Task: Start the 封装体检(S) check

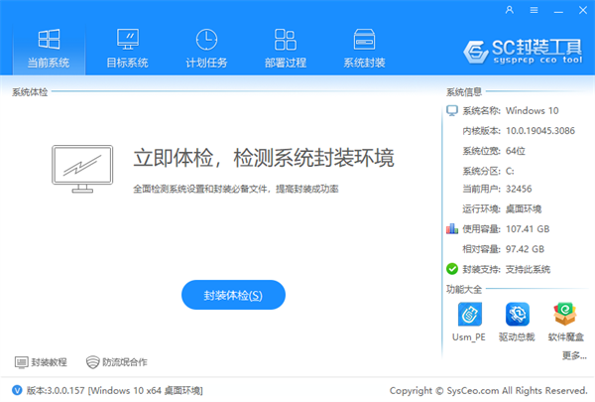Action: [233, 295]
